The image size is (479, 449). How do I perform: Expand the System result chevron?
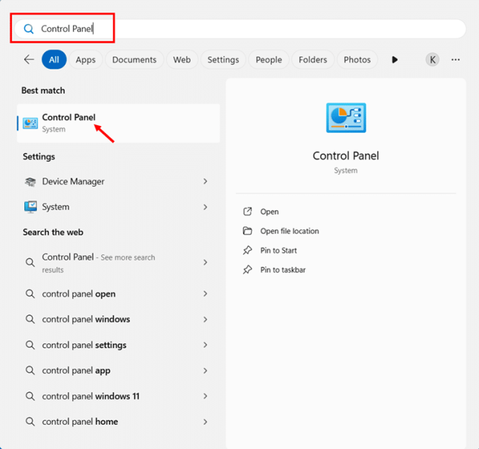[206, 207]
